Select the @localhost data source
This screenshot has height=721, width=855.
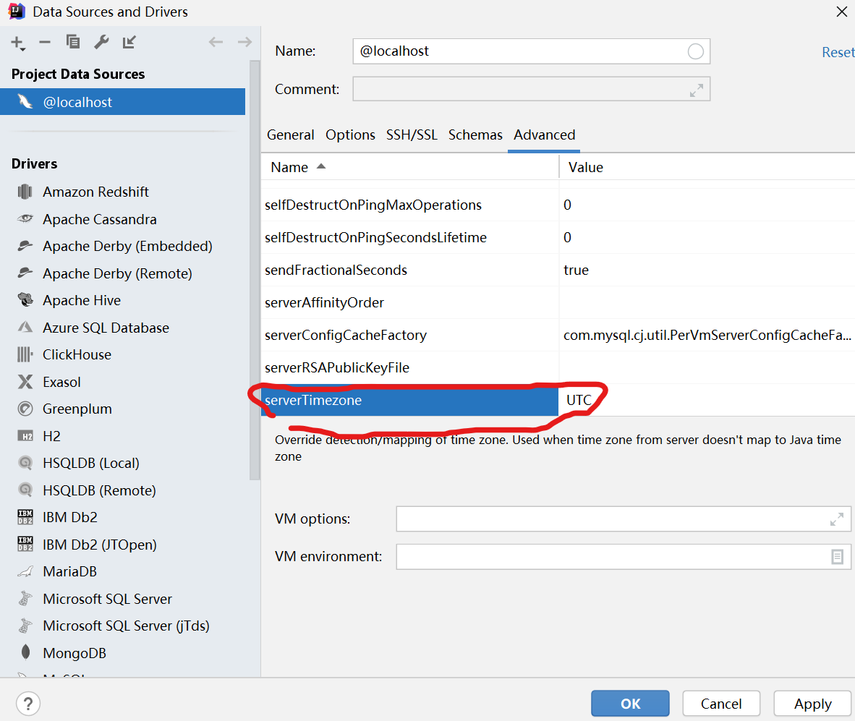click(123, 102)
